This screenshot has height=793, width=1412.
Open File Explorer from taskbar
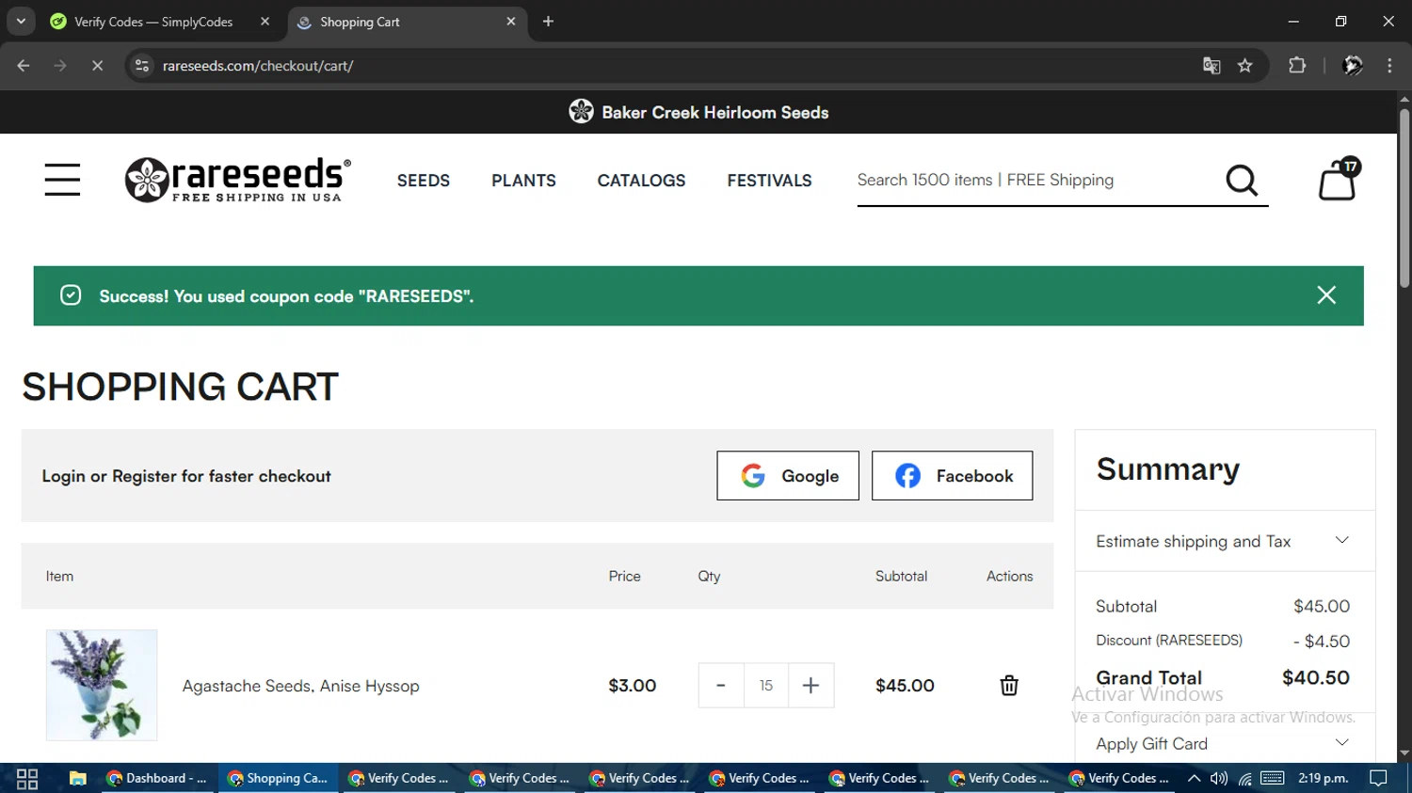pyautogui.click(x=78, y=778)
